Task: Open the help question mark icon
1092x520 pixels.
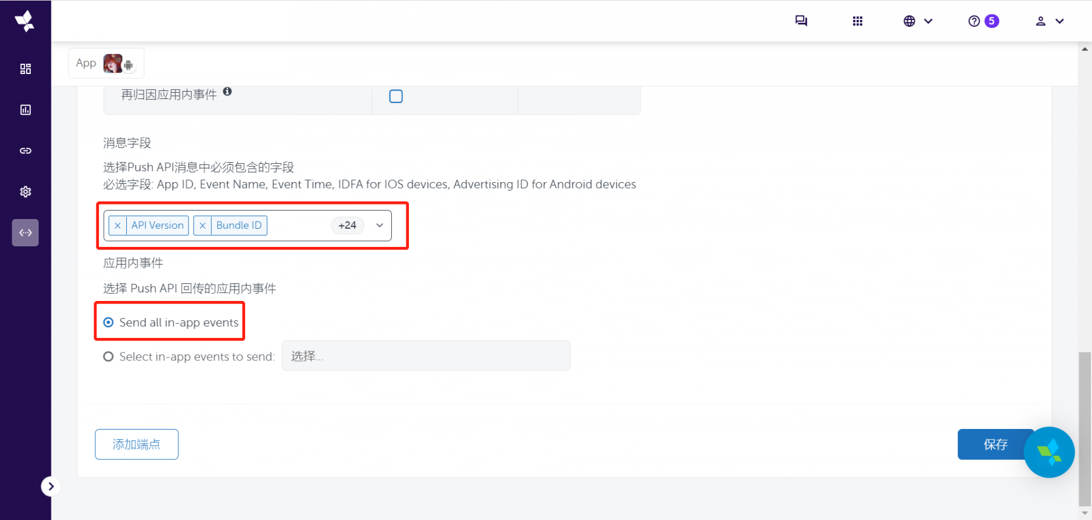Action: point(974,21)
